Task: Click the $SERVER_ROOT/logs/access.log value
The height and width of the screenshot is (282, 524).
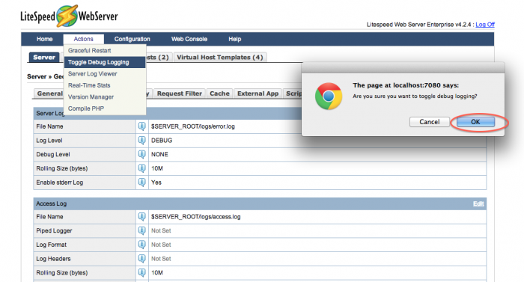Action: (x=196, y=217)
